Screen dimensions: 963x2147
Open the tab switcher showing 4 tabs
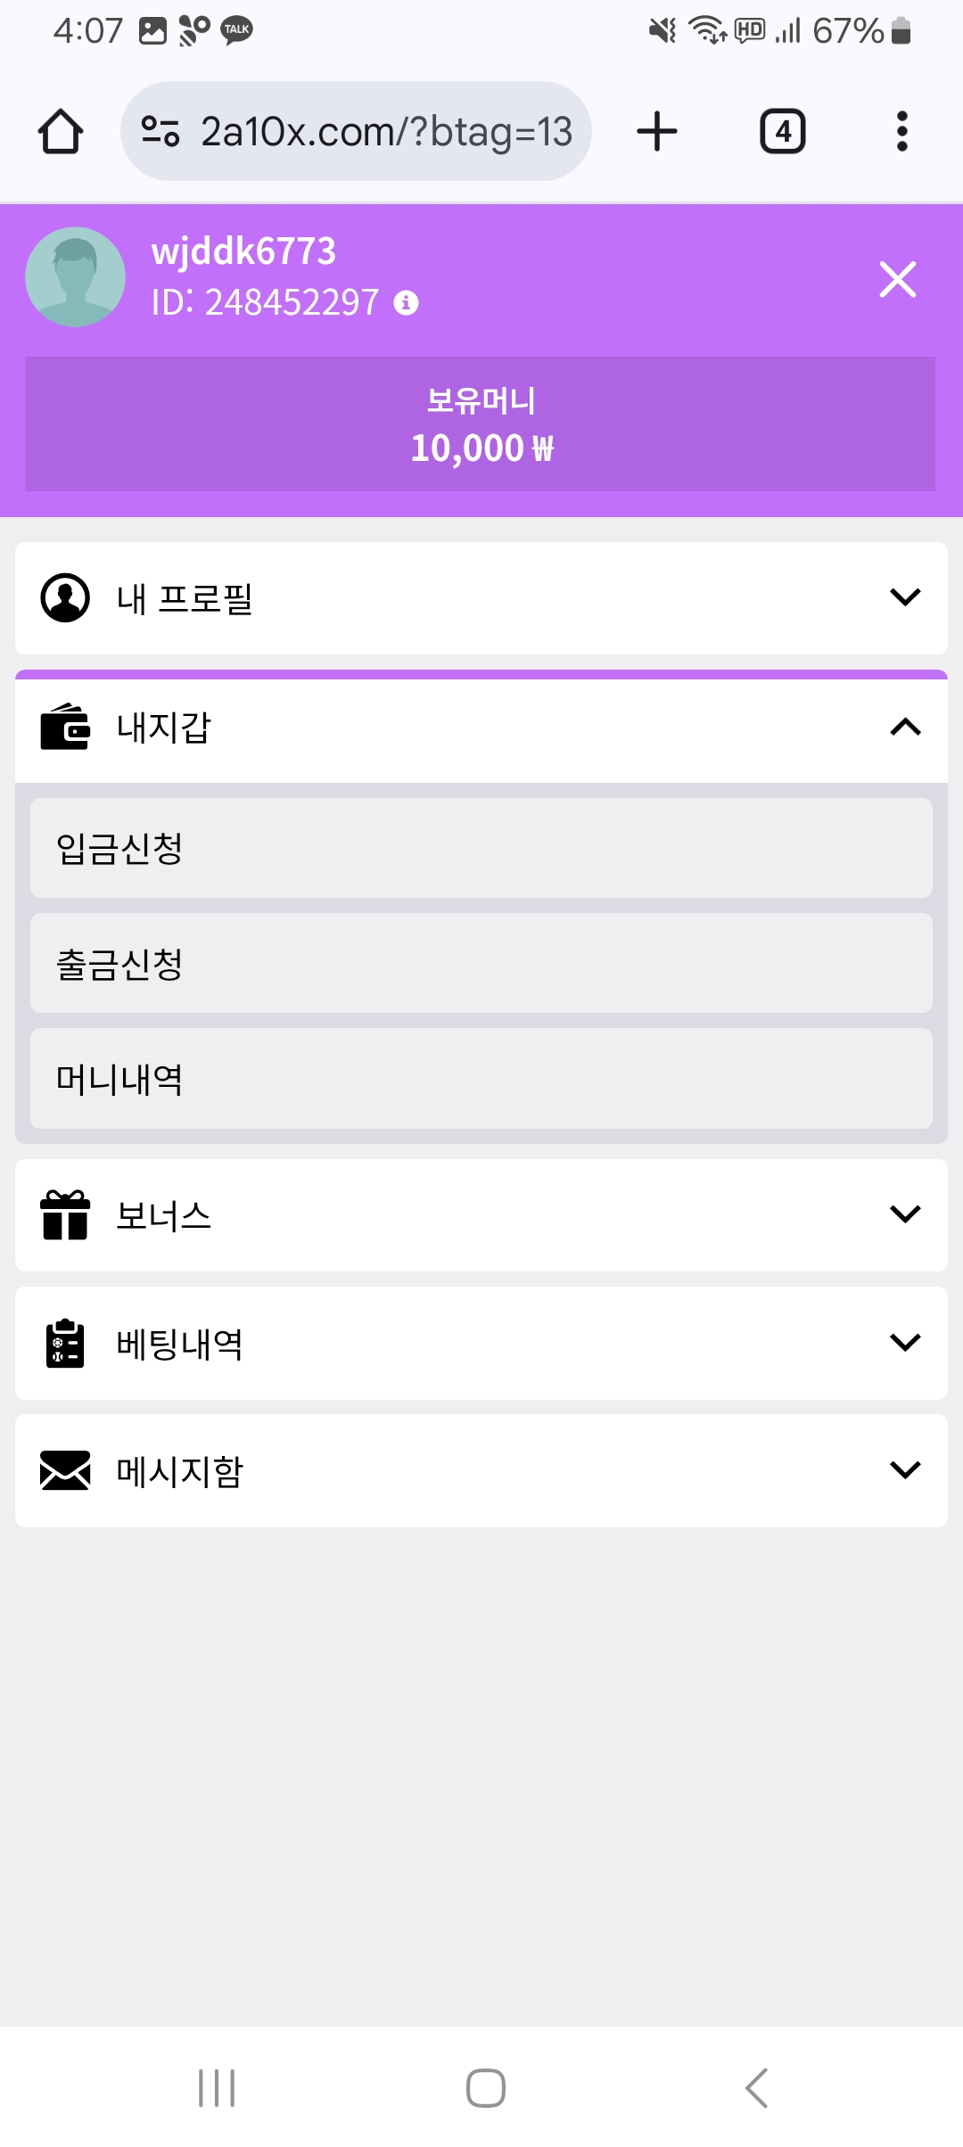782,132
